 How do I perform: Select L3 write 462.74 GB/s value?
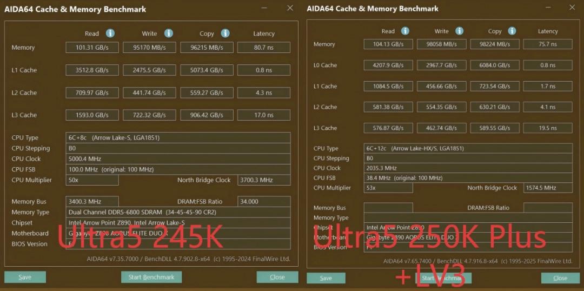441,128
